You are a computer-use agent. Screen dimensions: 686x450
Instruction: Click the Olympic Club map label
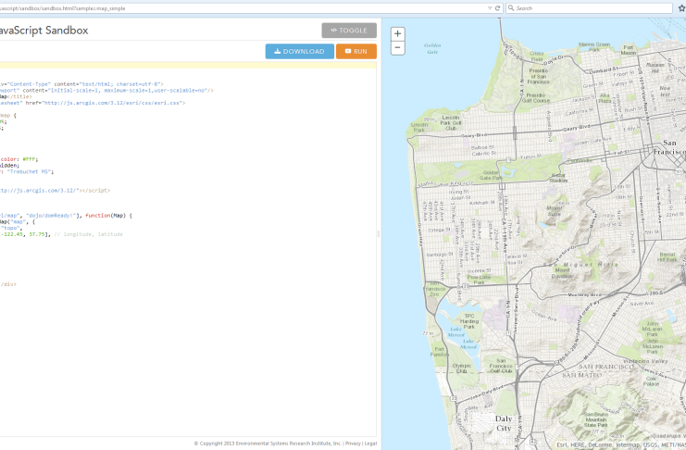point(462,369)
